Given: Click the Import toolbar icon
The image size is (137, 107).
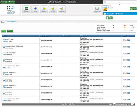Looking at the screenshot, I should (x=53, y=9).
